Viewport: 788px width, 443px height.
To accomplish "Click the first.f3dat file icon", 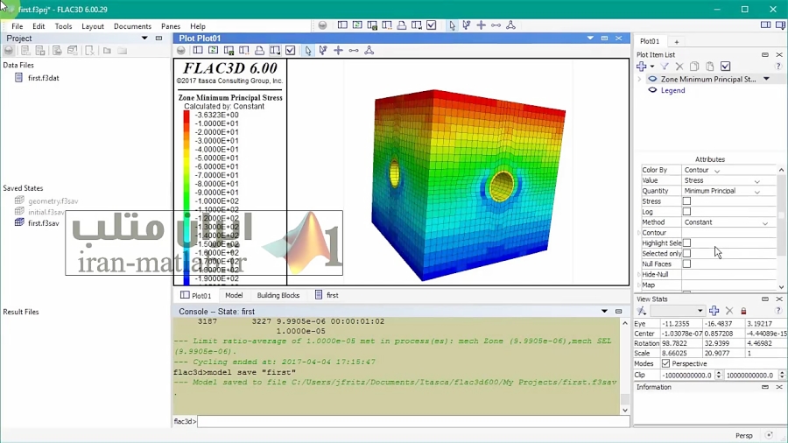I will tap(18, 78).
